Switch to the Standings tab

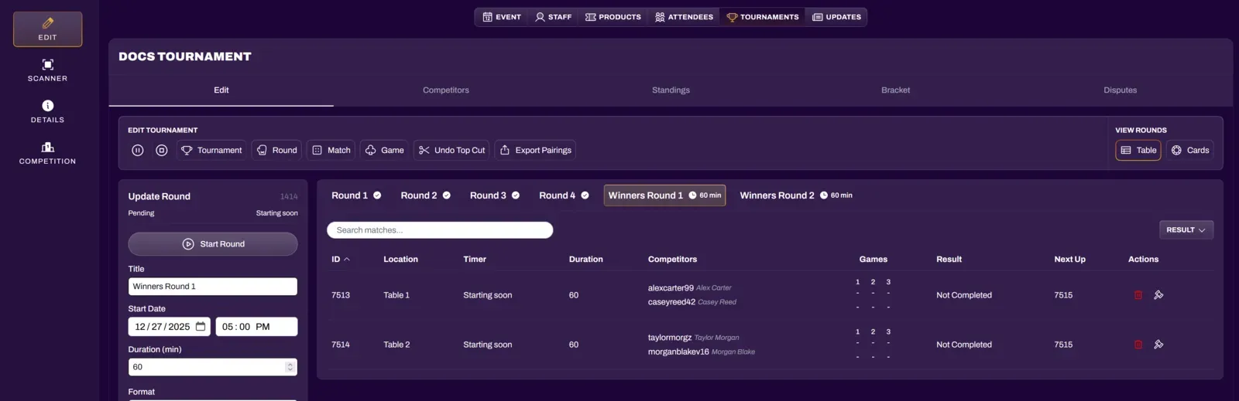click(x=671, y=90)
